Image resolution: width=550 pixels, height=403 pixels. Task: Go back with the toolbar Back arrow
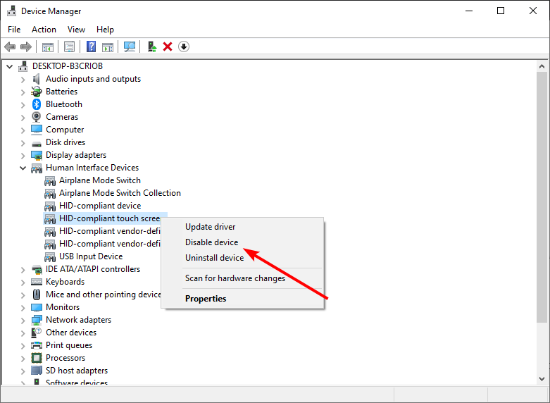click(10, 46)
